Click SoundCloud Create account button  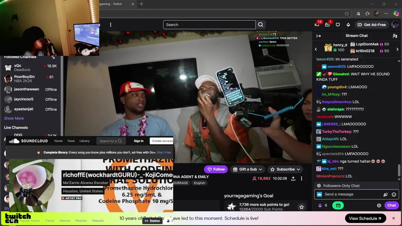[162, 141]
